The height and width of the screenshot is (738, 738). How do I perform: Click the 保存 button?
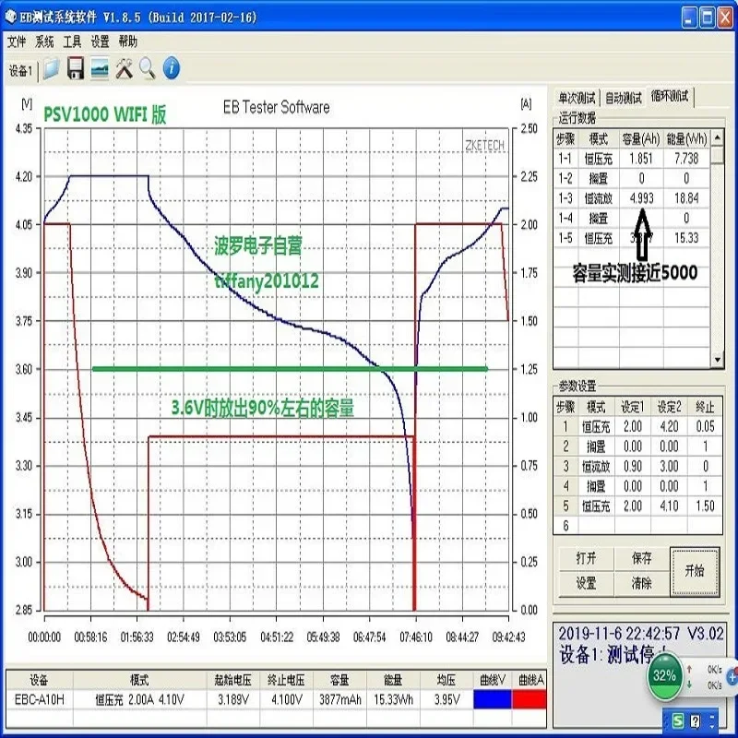point(641,558)
